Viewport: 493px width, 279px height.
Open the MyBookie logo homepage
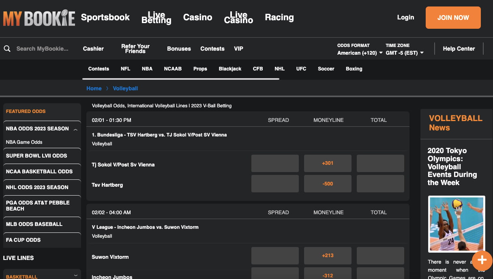point(39,18)
